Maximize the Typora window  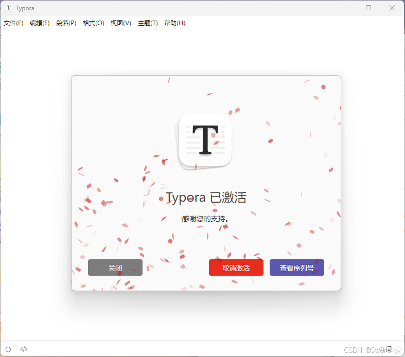click(368, 8)
